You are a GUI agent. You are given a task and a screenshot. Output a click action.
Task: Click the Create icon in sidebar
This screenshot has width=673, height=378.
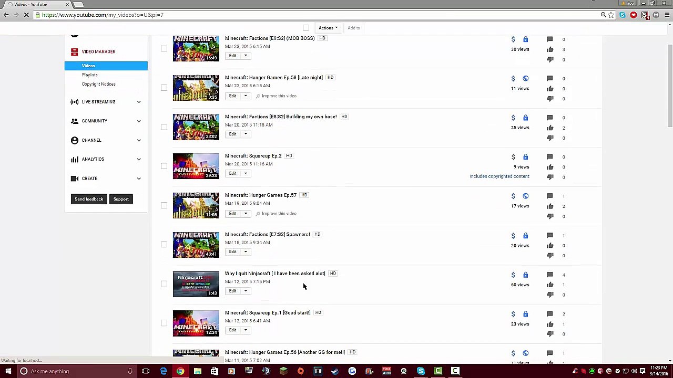click(x=75, y=178)
